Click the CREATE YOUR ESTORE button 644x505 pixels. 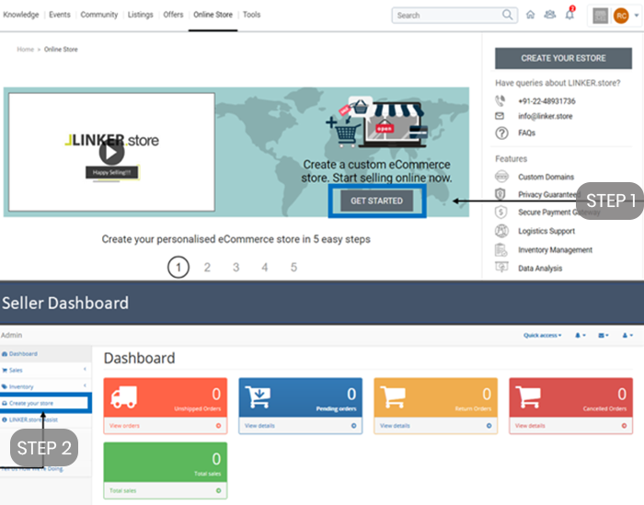click(563, 58)
